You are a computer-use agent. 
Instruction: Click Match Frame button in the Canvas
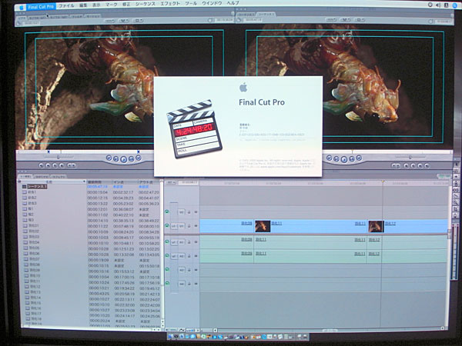pos(427,166)
